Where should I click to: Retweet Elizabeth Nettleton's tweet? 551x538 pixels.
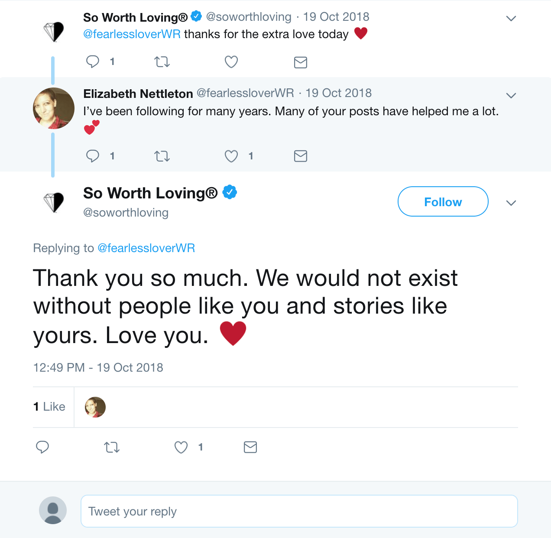pyautogui.click(x=162, y=156)
